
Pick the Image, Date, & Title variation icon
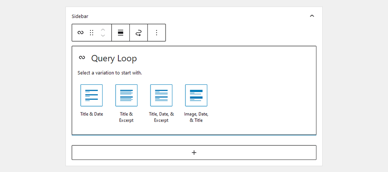pos(196,95)
